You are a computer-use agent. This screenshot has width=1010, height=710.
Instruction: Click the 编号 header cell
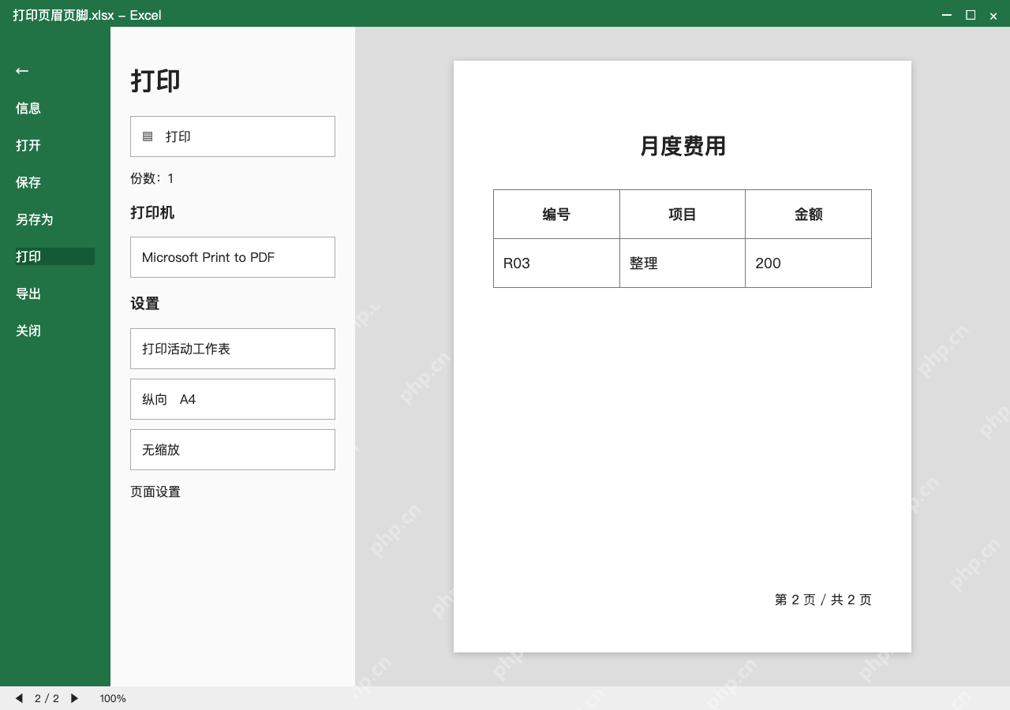pos(556,215)
